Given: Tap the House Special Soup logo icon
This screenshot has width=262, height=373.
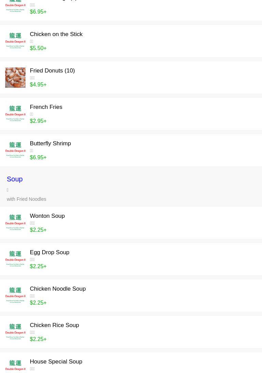Looking at the screenshot, I should (x=15, y=366).
